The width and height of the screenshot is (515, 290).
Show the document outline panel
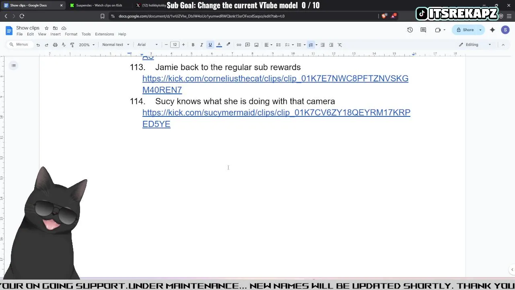[x=14, y=66]
